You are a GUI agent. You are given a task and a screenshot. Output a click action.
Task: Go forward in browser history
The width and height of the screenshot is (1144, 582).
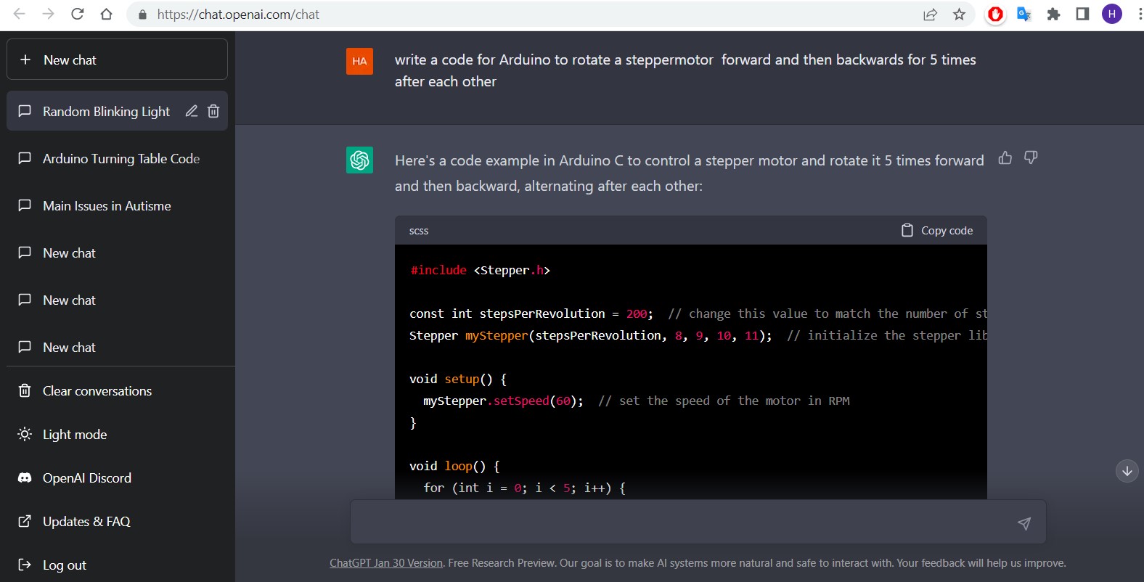pyautogui.click(x=48, y=14)
